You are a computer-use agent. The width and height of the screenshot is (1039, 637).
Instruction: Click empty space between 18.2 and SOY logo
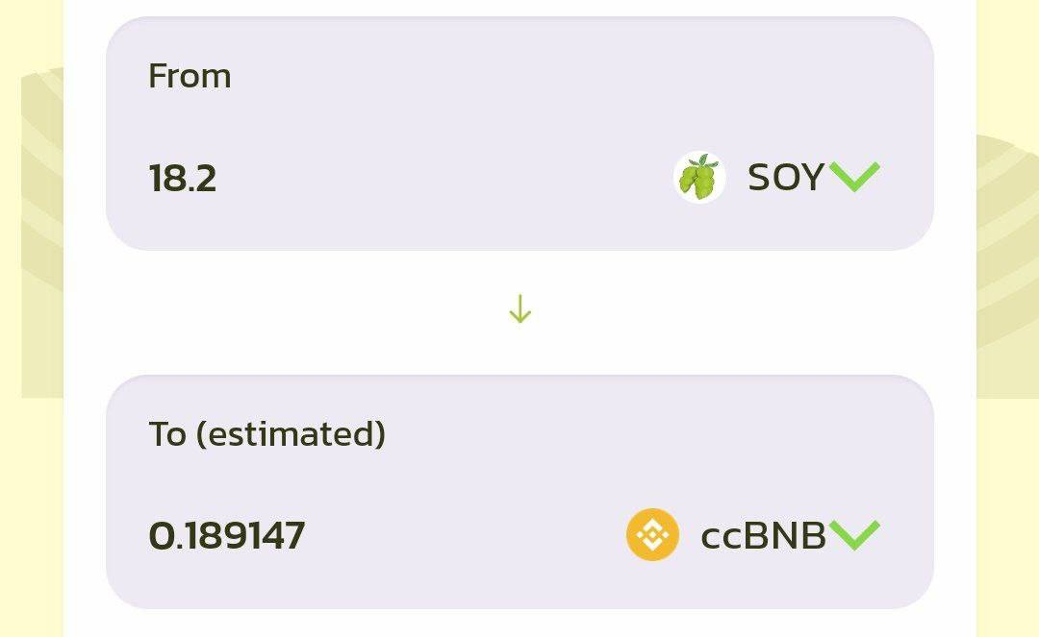tap(443, 179)
